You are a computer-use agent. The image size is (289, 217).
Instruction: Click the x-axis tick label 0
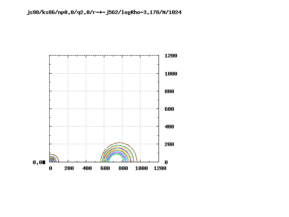point(51,168)
